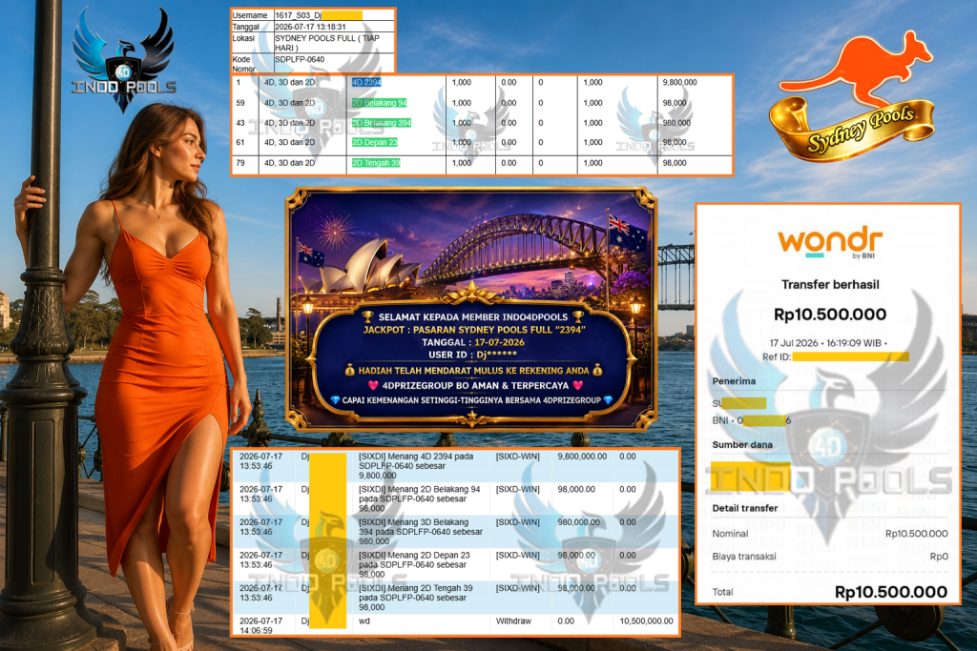This screenshot has height=651, width=977.
Task: Click the Ref ID label on receipt
Action: coord(777,356)
